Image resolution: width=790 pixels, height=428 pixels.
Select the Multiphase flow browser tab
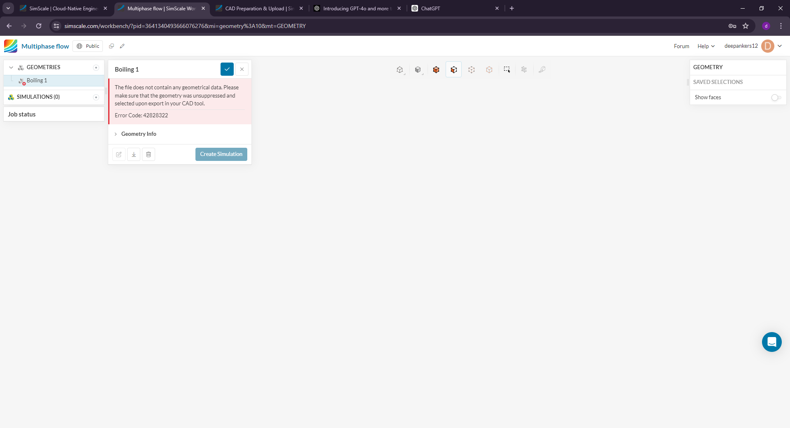pos(161,8)
